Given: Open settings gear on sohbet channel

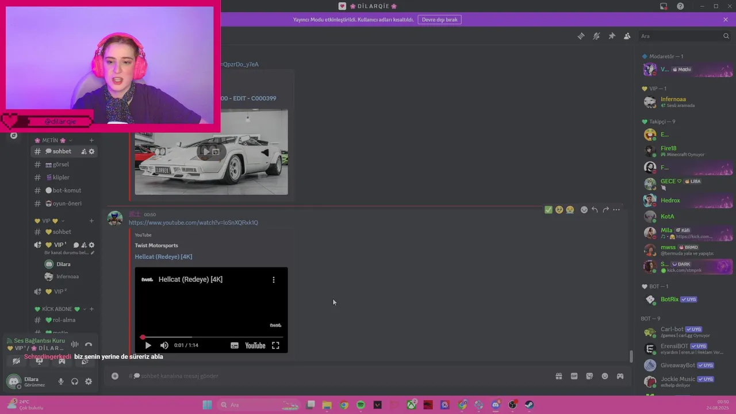Looking at the screenshot, I should tap(91, 151).
